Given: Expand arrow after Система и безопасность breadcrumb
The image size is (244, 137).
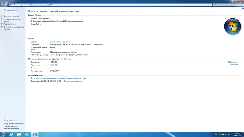Looking at the screenshot, I should (50, 5).
